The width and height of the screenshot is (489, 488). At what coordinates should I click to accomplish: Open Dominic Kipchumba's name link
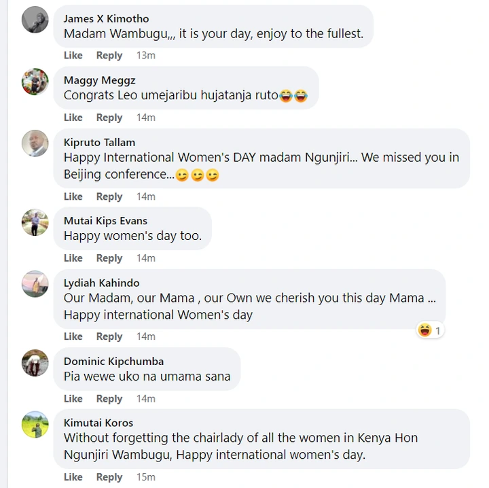pyautogui.click(x=113, y=361)
